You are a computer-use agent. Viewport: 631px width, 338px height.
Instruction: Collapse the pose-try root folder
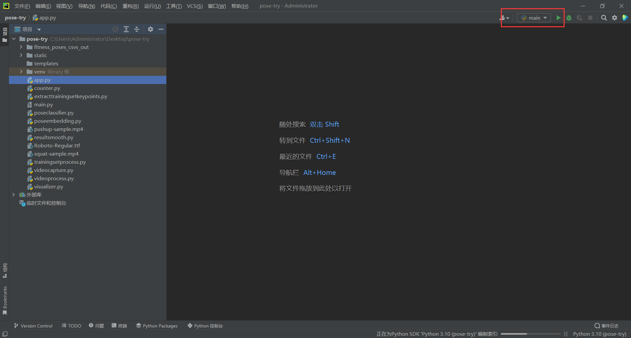pos(14,39)
